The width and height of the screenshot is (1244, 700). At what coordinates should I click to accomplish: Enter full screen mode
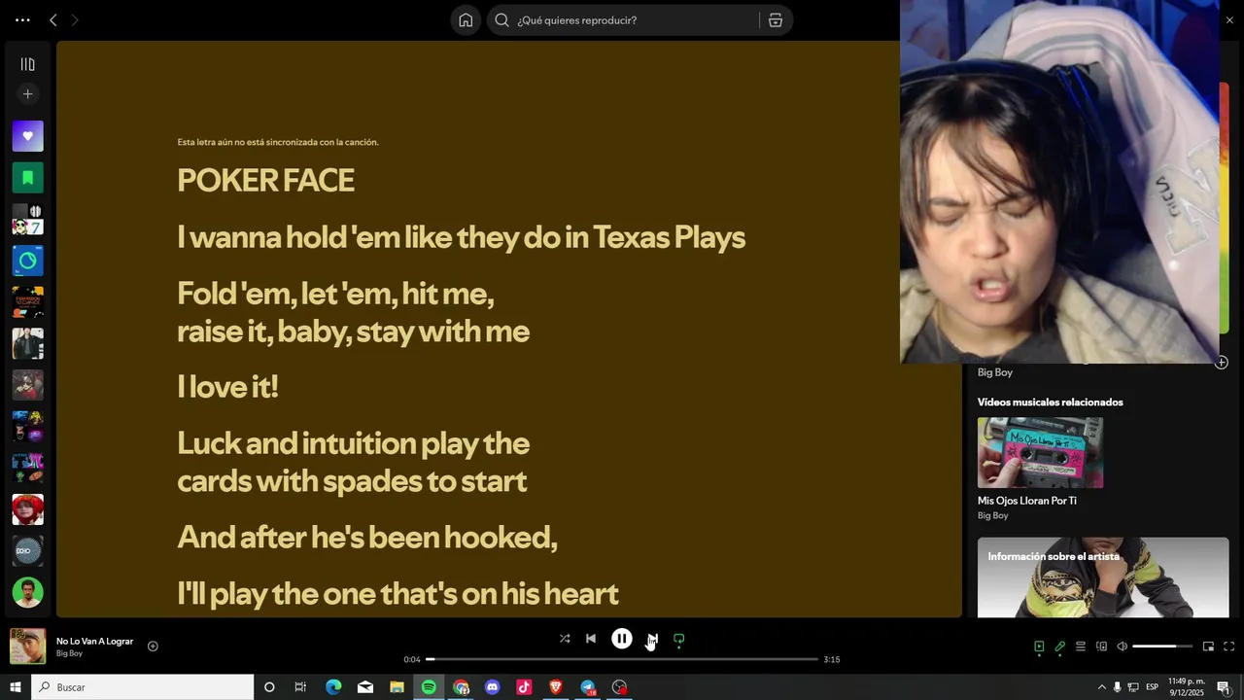1228,647
